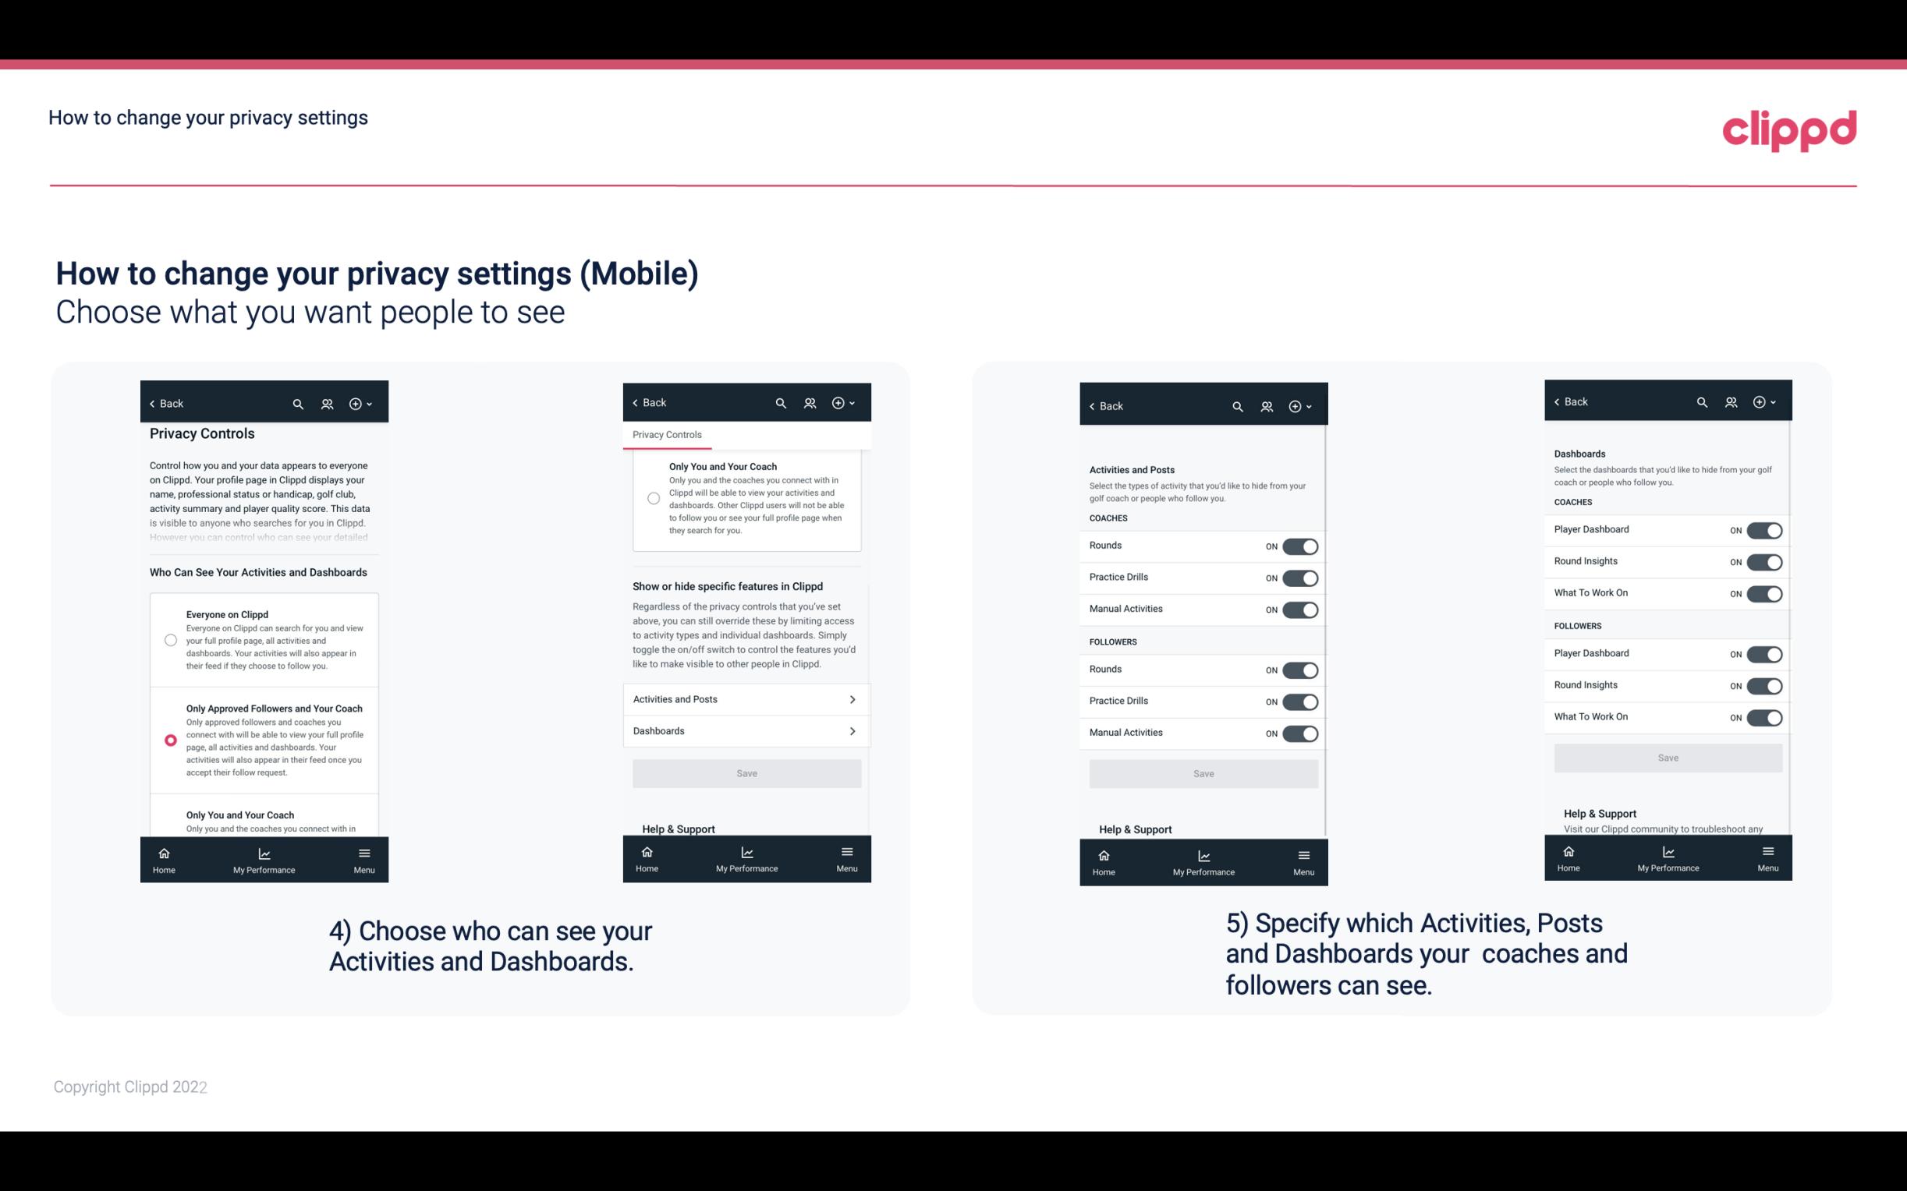
Task: Click Save button on Dashboards screen
Action: coord(1668,758)
